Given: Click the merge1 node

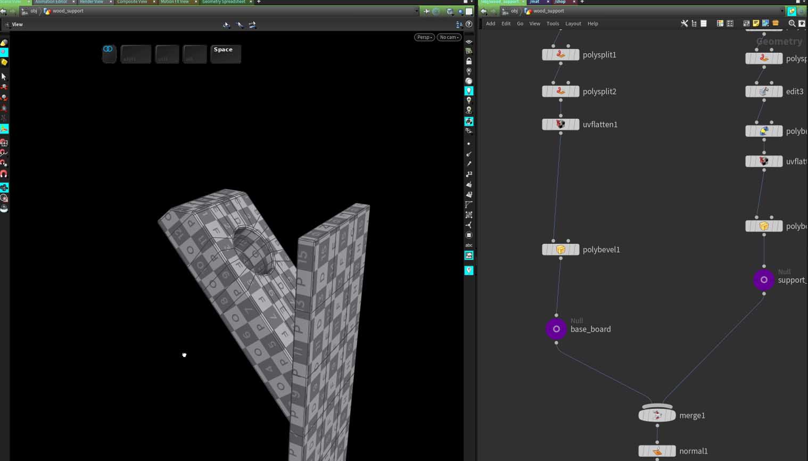Looking at the screenshot, I should pos(657,415).
